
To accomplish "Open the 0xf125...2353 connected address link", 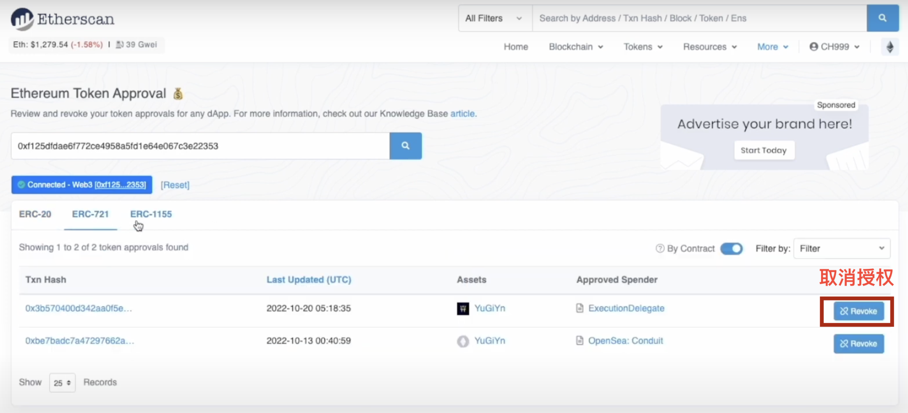I will coord(120,185).
